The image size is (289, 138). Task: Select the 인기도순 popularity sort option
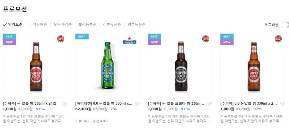pos(13,24)
